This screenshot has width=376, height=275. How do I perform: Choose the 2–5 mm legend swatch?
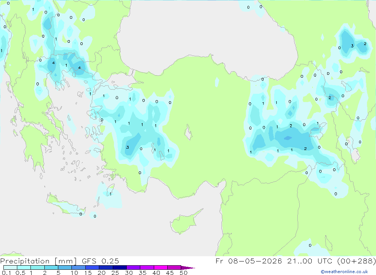coord(51,267)
